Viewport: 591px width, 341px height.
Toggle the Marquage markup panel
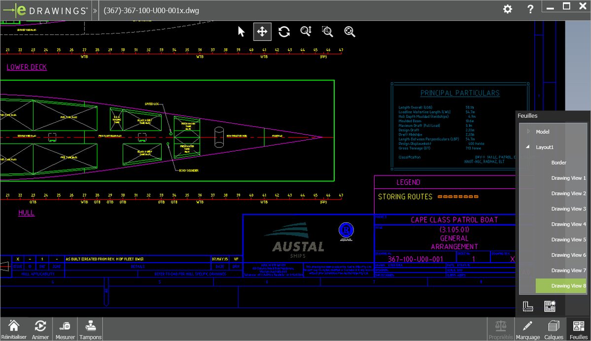click(528, 329)
